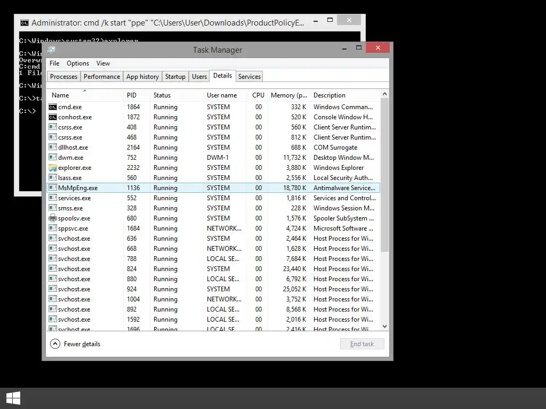The height and width of the screenshot is (409, 546).
Task: Switch to the Performance tab
Action: tap(102, 77)
